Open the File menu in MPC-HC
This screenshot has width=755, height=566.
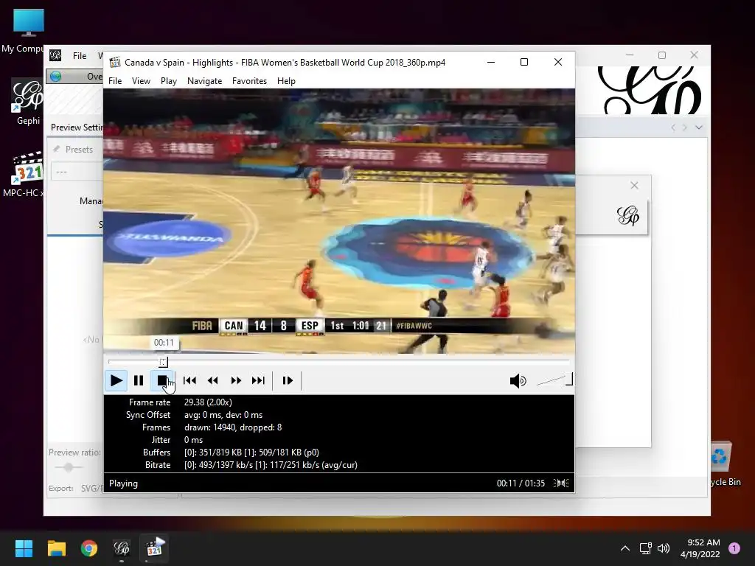point(115,81)
